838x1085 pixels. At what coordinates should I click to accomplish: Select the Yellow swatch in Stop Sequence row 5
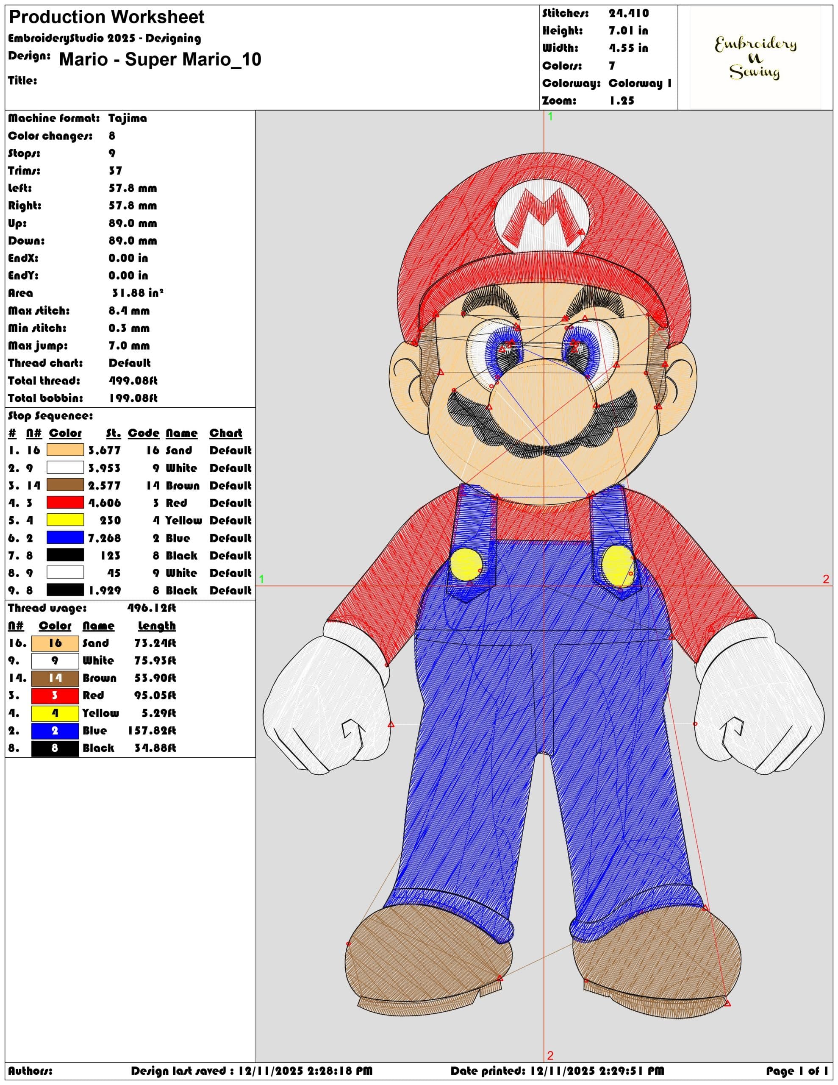click(65, 520)
